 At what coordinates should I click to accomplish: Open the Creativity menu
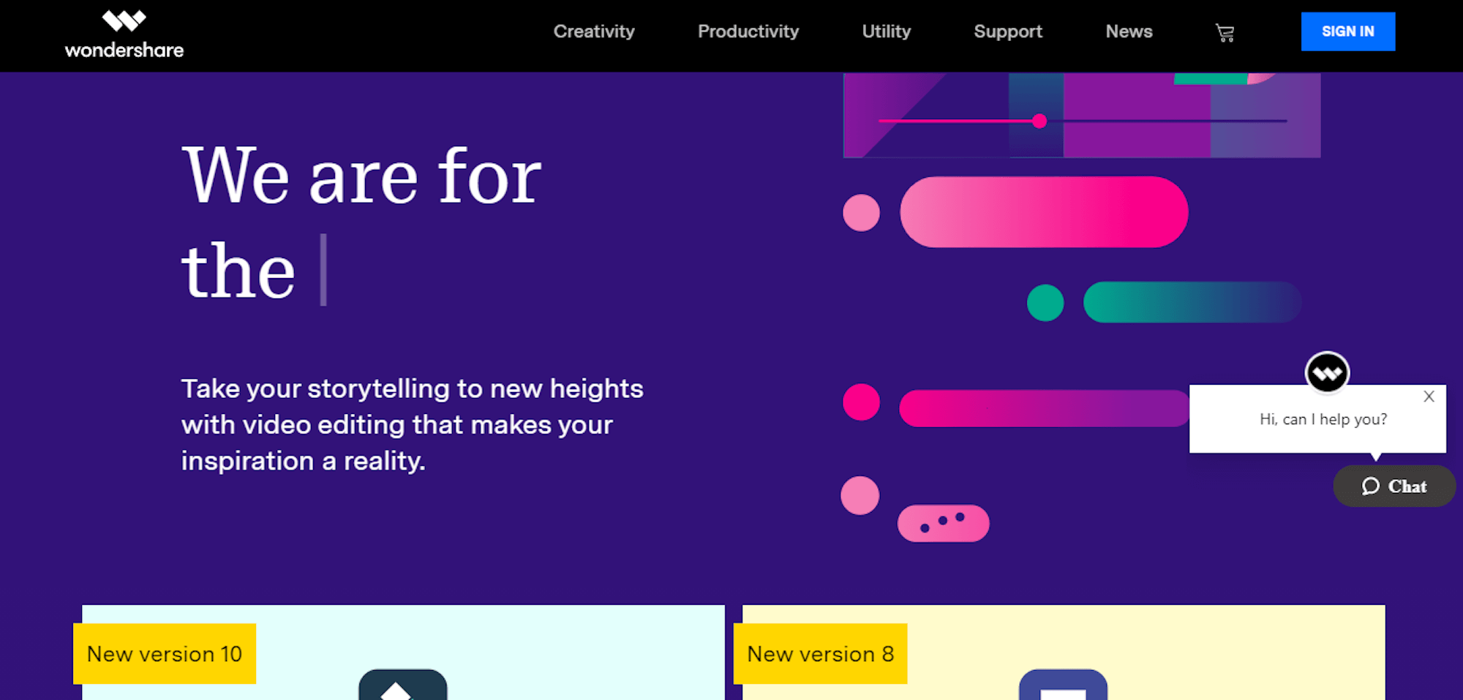coord(594,31)
